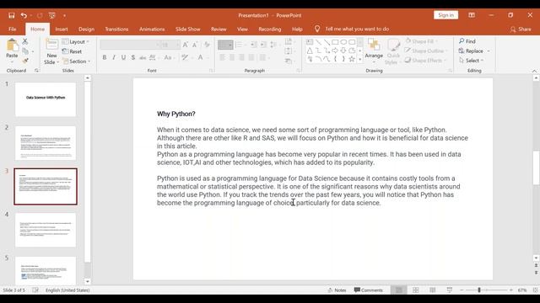Select the star shape in gallery
The image size is (540, 303).
352,59
